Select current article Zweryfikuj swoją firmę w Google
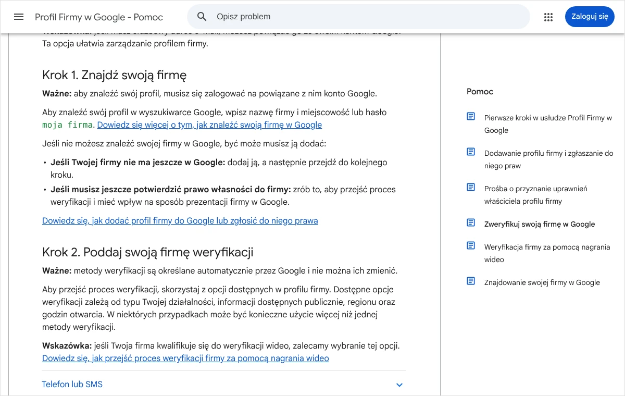The width and height of the screenshot is (625, 396). click(x=540, y=224)
